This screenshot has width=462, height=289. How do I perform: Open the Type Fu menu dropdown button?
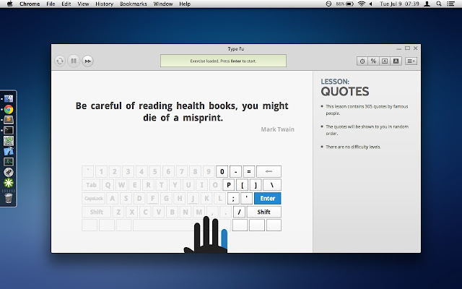pyautogui.click(x=411, y=61)
